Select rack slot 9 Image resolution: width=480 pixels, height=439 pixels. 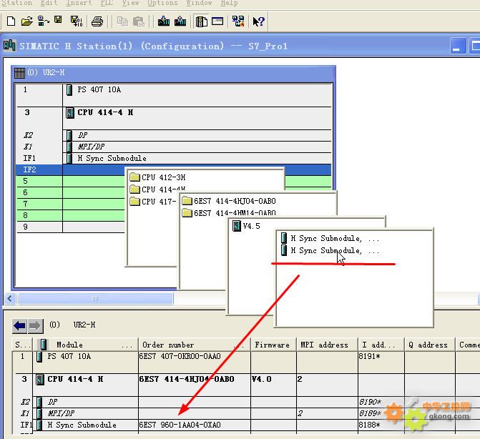click(70, 227)
